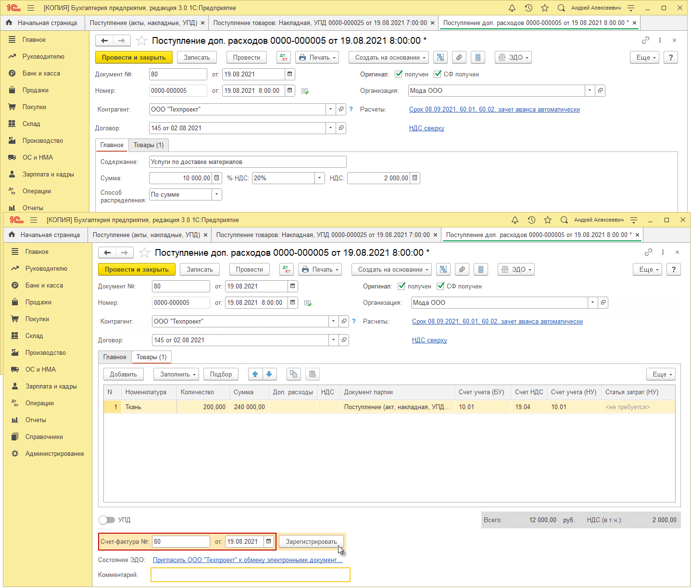Expand ЭДО dropdown in lower window

(516, 269)
